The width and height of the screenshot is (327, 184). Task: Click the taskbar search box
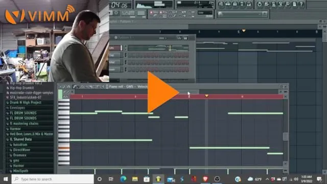(53, 179)
